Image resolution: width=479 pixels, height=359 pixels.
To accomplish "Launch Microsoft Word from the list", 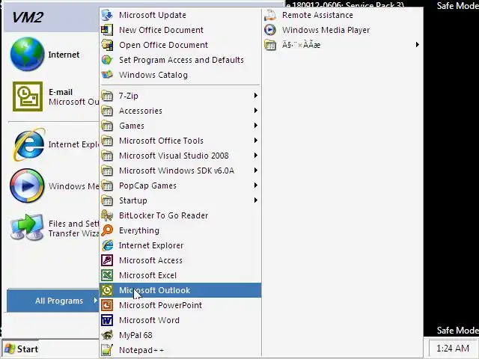I will (x=180, y=320).
